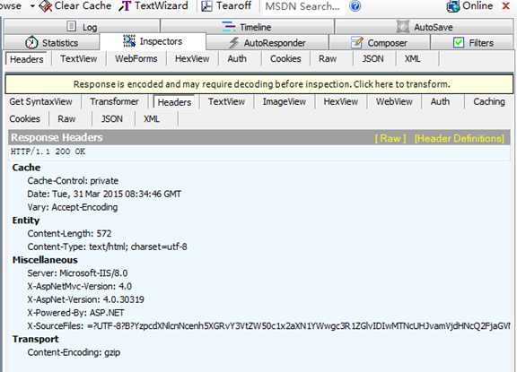
Task: Open Get SyntaxView response tab
Action: pos(40,101)
